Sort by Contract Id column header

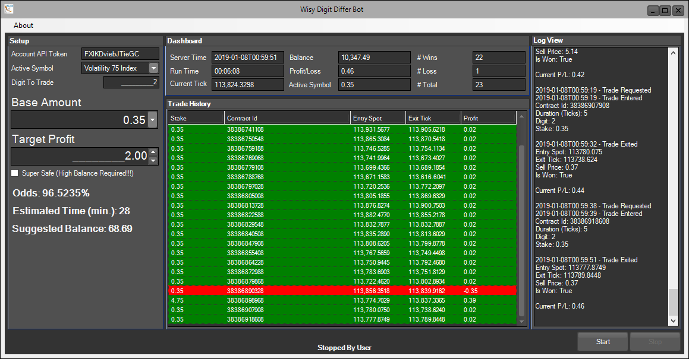(287, 118)
